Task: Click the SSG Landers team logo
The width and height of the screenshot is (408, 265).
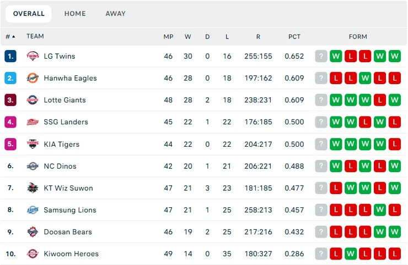Action: click(33, 122)
